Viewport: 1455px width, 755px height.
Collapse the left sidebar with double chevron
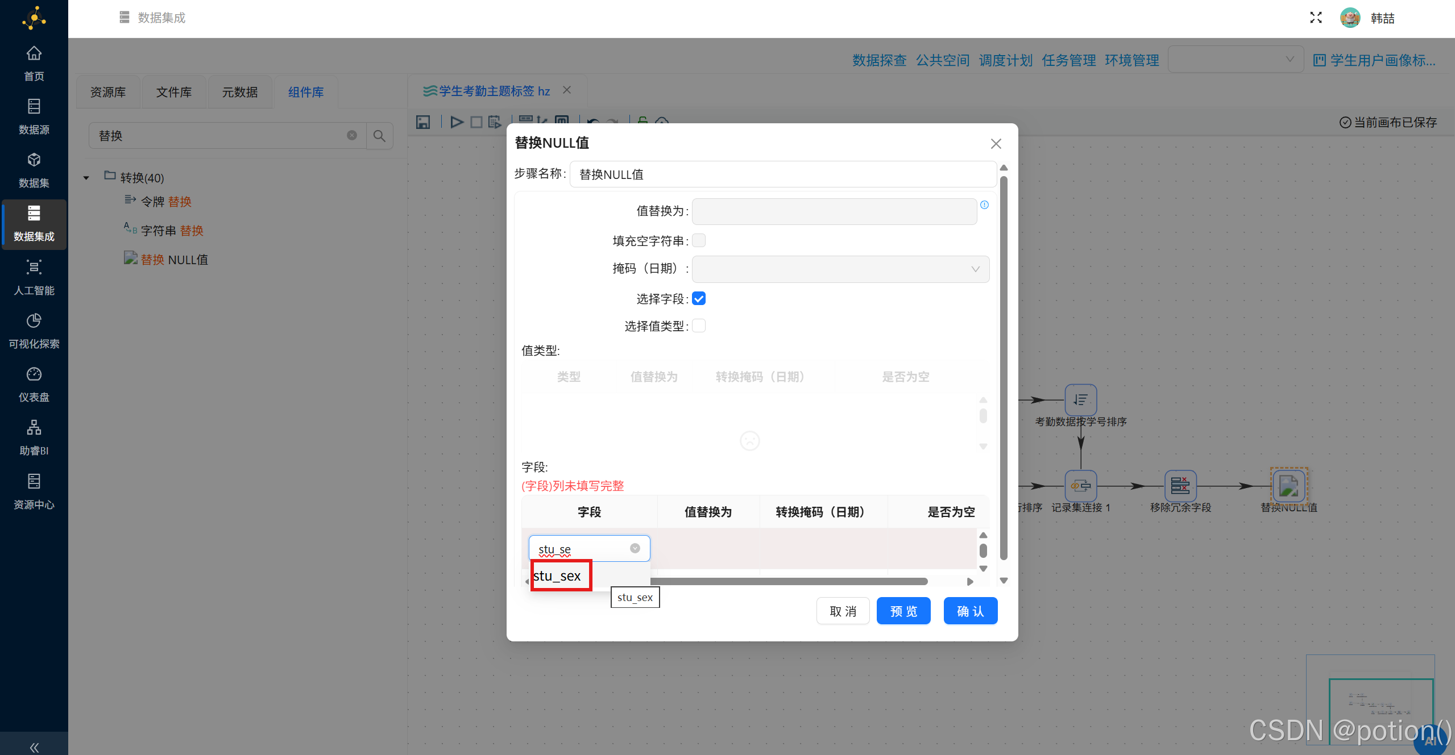(x=34, y=746)
